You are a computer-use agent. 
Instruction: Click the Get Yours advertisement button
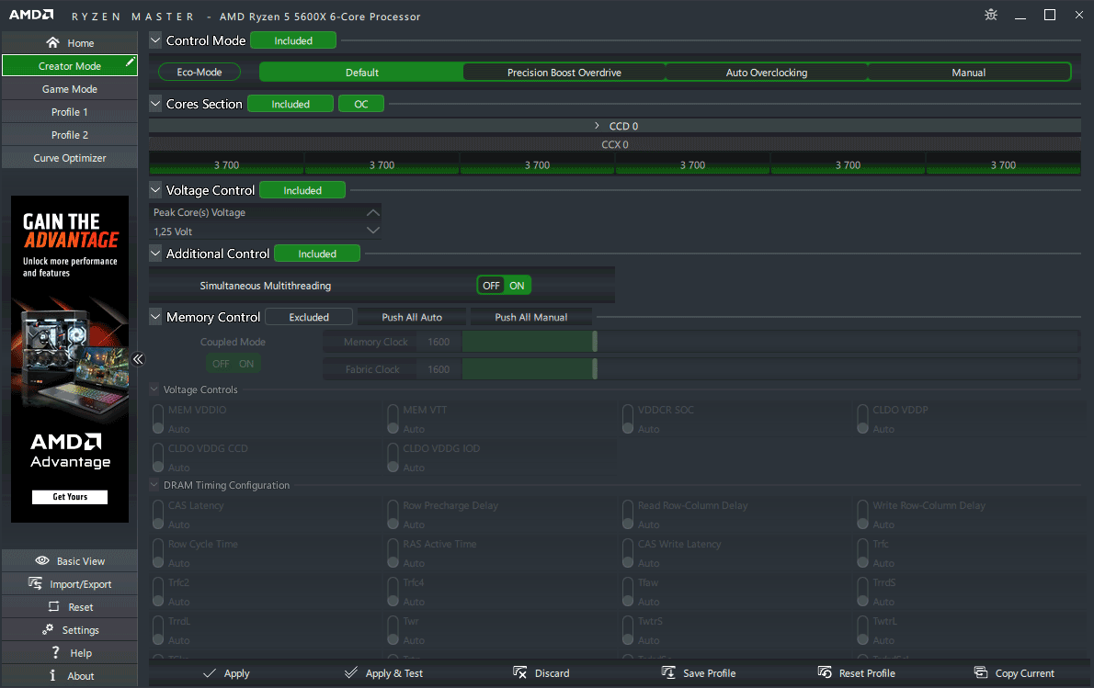70,497
